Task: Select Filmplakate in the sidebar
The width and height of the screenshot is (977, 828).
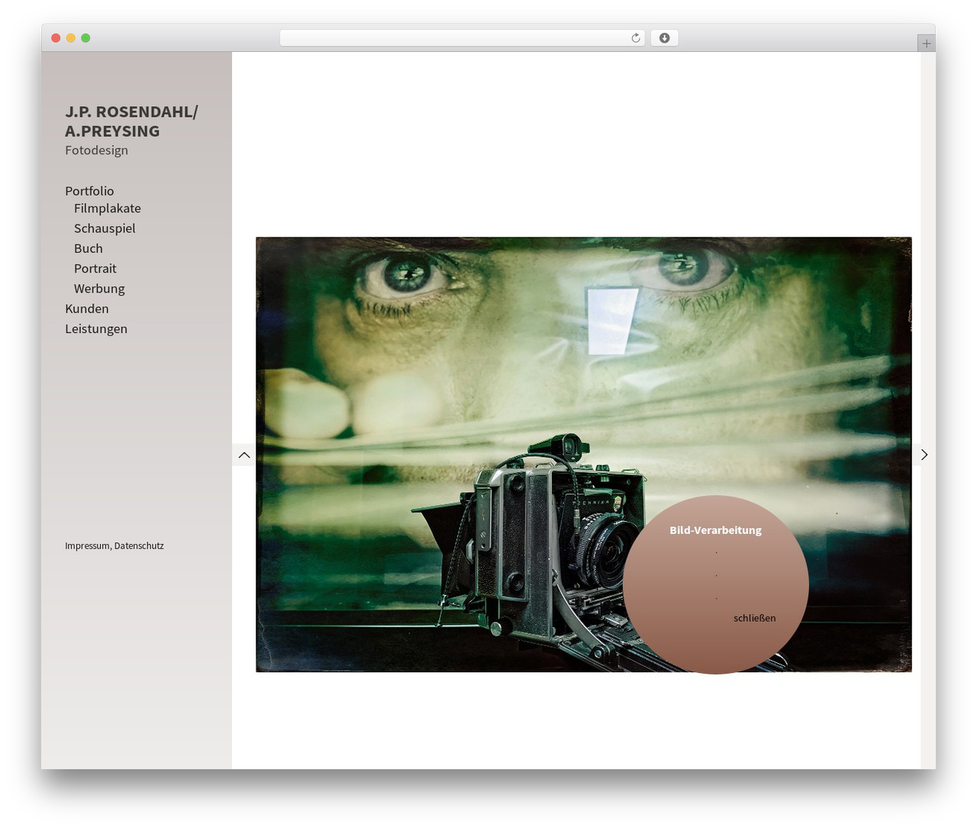Action: click(x=108, y=209)
